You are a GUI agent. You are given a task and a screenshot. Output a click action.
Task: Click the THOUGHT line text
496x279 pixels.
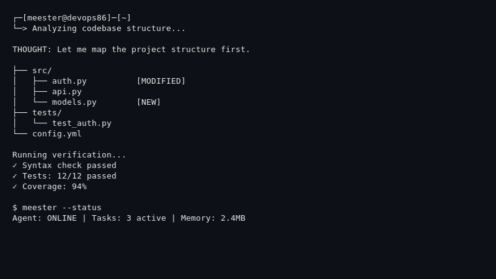(x=131, y=50)
